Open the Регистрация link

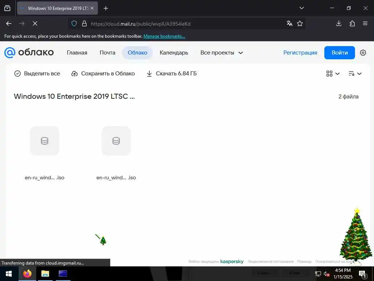click(300, 53)
